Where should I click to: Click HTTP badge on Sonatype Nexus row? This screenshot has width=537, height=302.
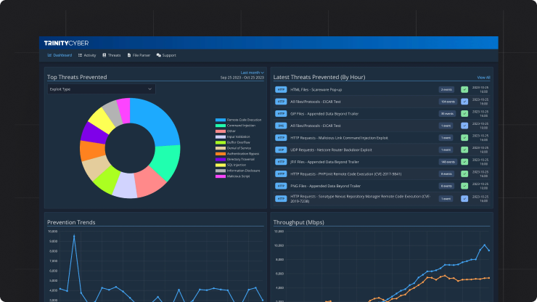pos(281,198)
